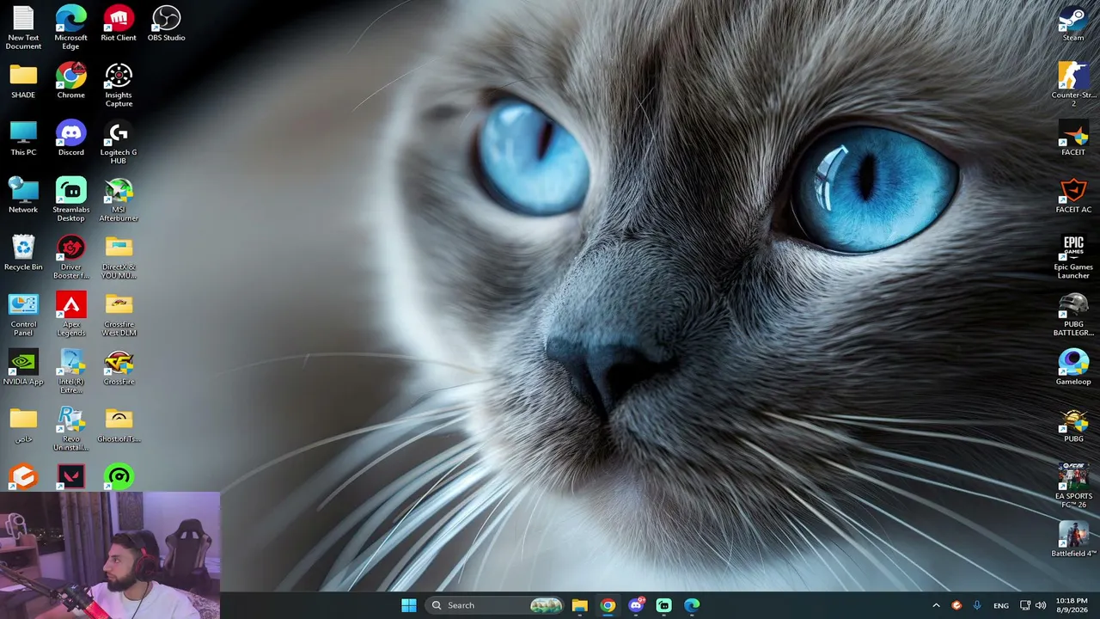Open the ENG language switcher
This screenshot has height=619, width=1100.
coord(1001,605)
